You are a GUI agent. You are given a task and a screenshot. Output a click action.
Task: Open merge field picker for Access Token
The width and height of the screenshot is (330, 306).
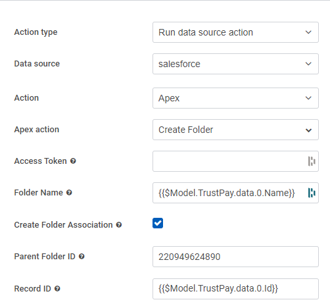(312, 161)
